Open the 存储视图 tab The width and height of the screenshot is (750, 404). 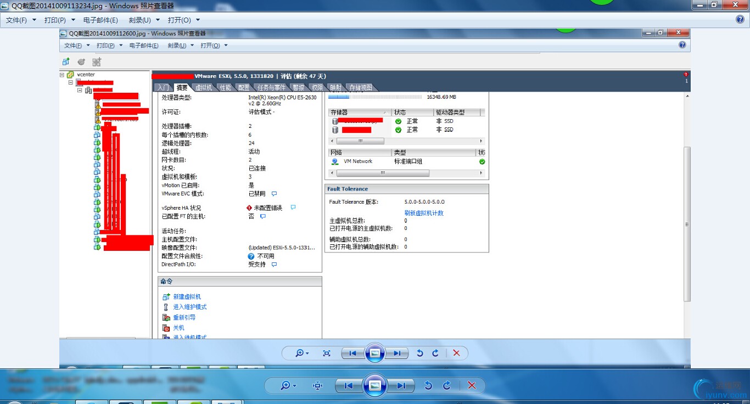[x=361, y=88]
